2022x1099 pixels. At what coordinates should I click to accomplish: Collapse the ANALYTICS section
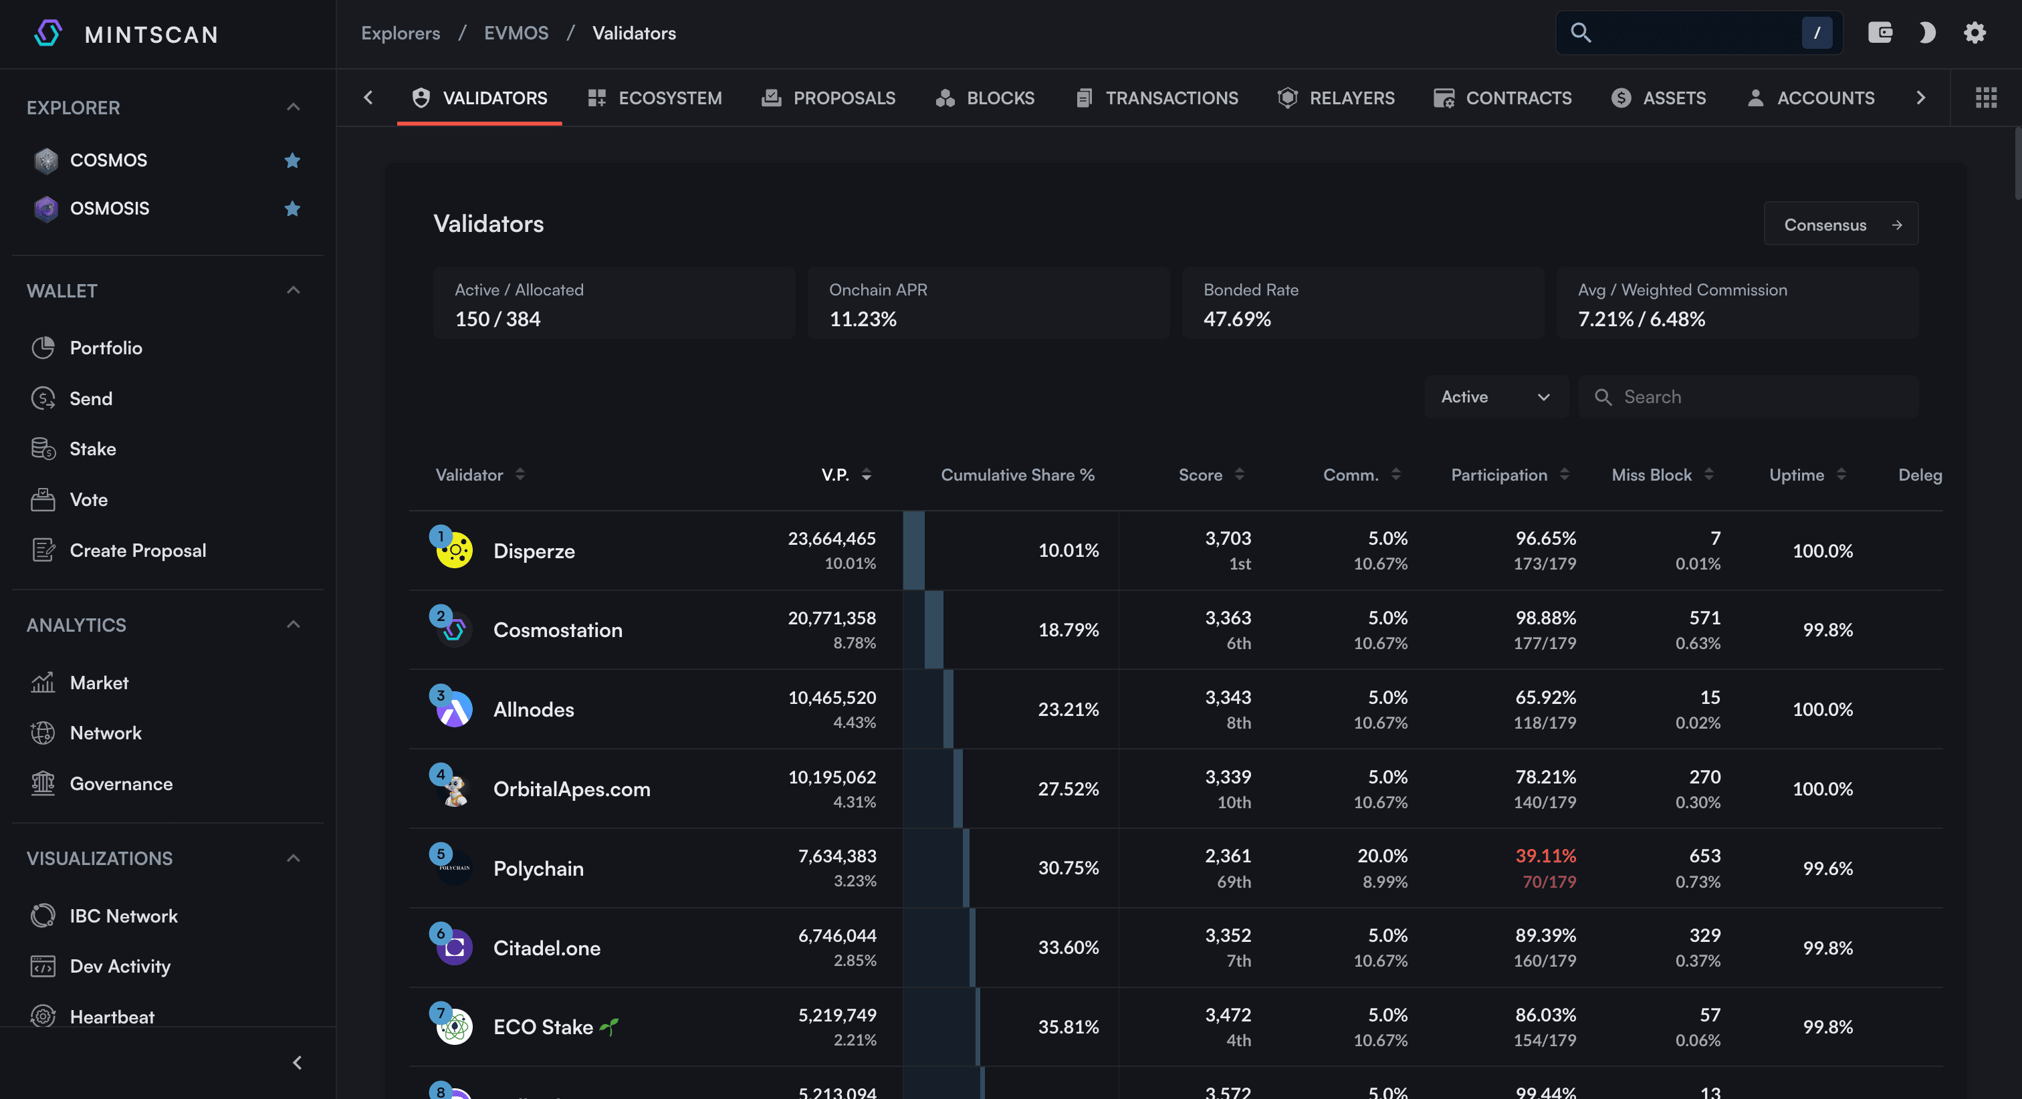(x=294, y=625)
